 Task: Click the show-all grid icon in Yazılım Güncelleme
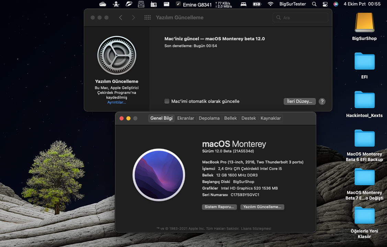pyautogui.click(x=148, y=18)
